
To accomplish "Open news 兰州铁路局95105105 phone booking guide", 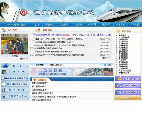I will pyautogui.click(x=60, y=55).
